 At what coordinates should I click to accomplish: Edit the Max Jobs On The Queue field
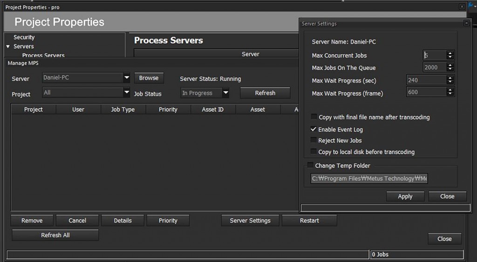pyautogui.click(x=435, y=67)
